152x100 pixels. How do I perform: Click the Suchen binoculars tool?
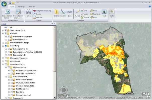click(x=28, y=13)
